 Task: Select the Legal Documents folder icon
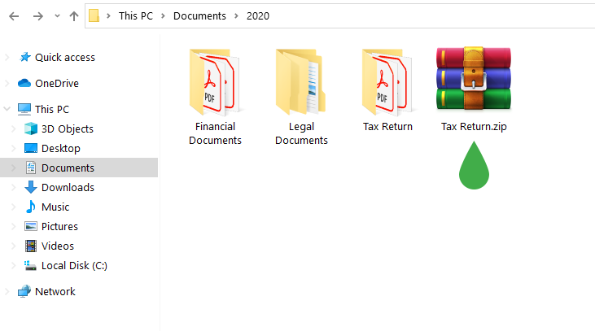coord(301,82)
